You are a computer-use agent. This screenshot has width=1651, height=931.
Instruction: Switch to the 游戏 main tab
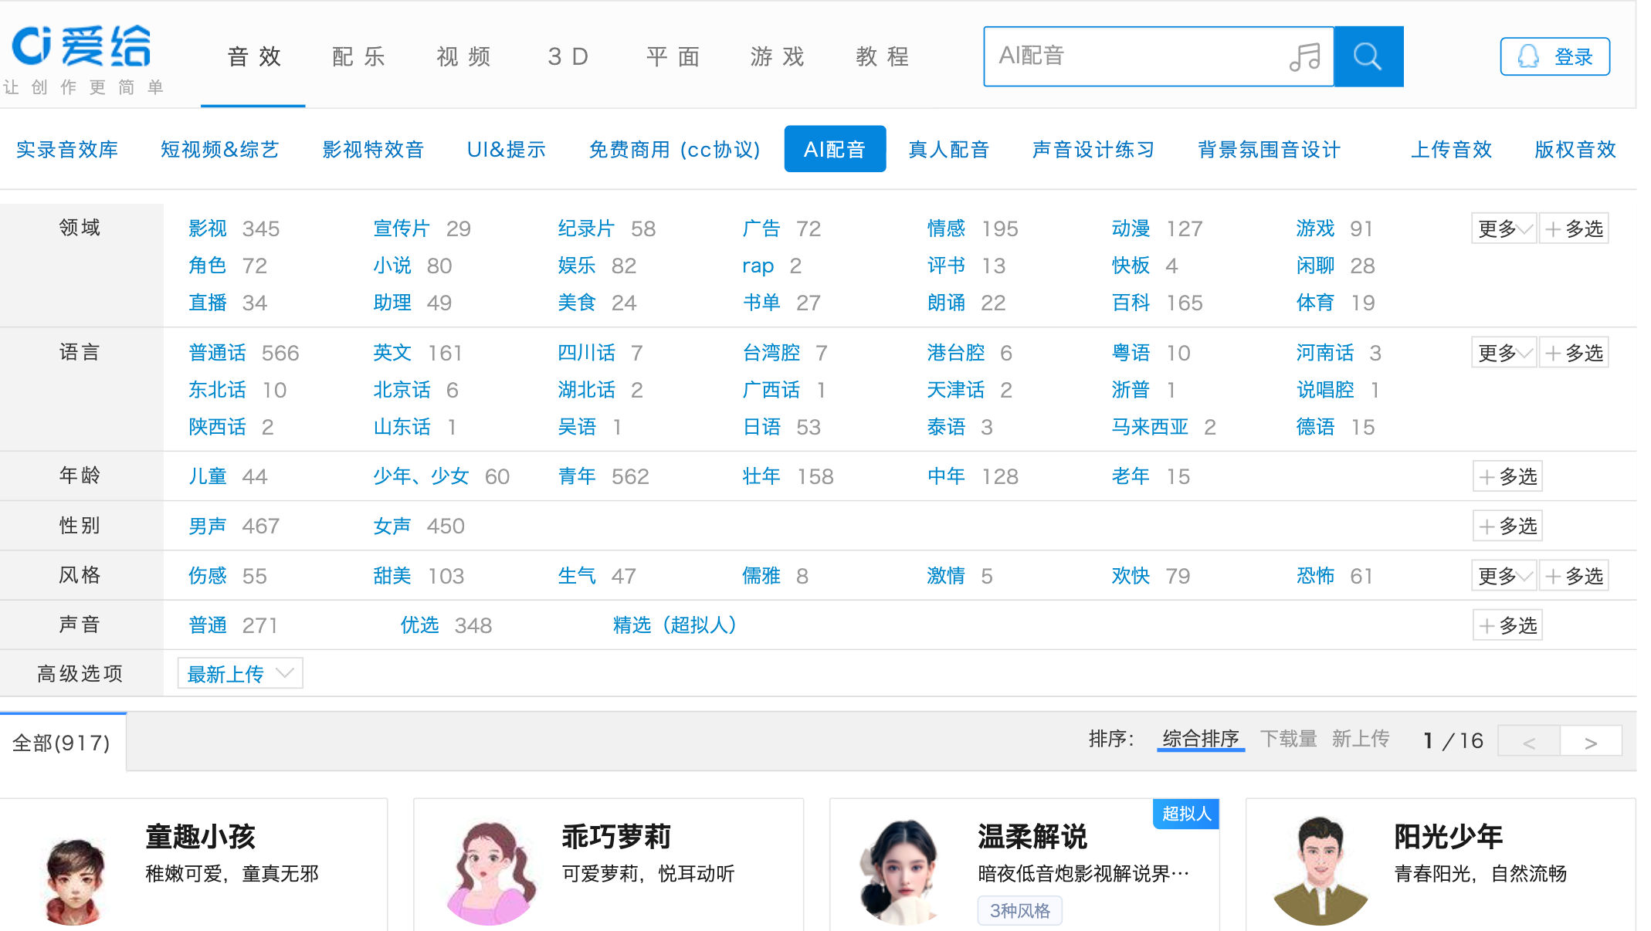(x=778, y=57)
